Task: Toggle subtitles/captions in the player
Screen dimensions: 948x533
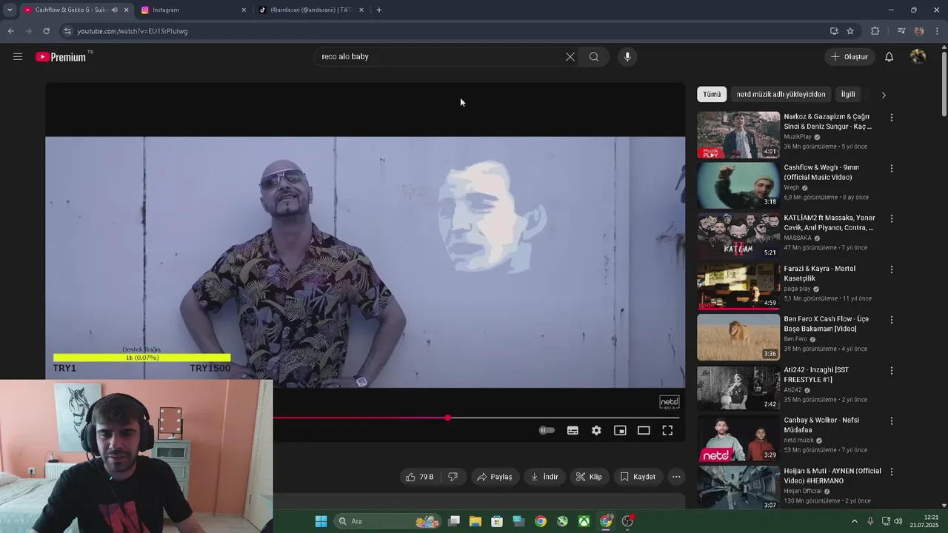Action: (x=573, y=430)
